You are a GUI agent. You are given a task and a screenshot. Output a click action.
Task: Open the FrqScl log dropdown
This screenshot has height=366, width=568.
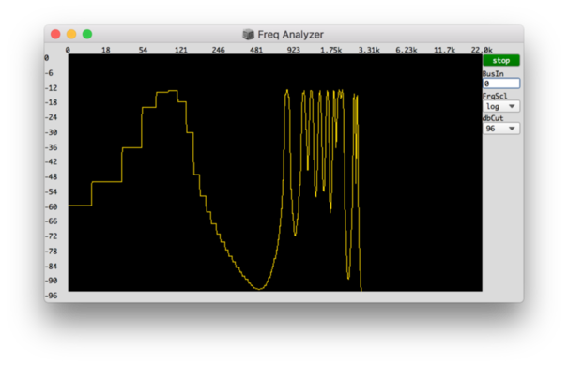coord(501,106)
